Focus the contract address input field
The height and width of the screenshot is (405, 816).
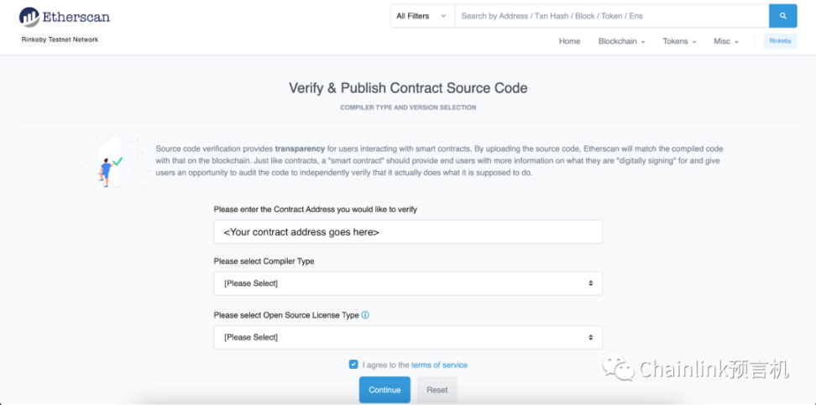pyautogui.click(x=408, y=232)
